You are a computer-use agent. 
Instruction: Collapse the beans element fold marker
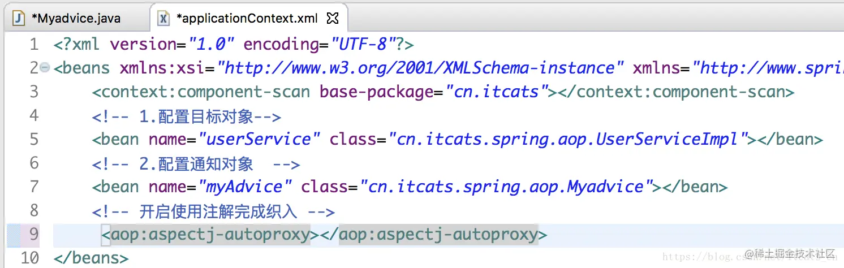tap(45, 68)
